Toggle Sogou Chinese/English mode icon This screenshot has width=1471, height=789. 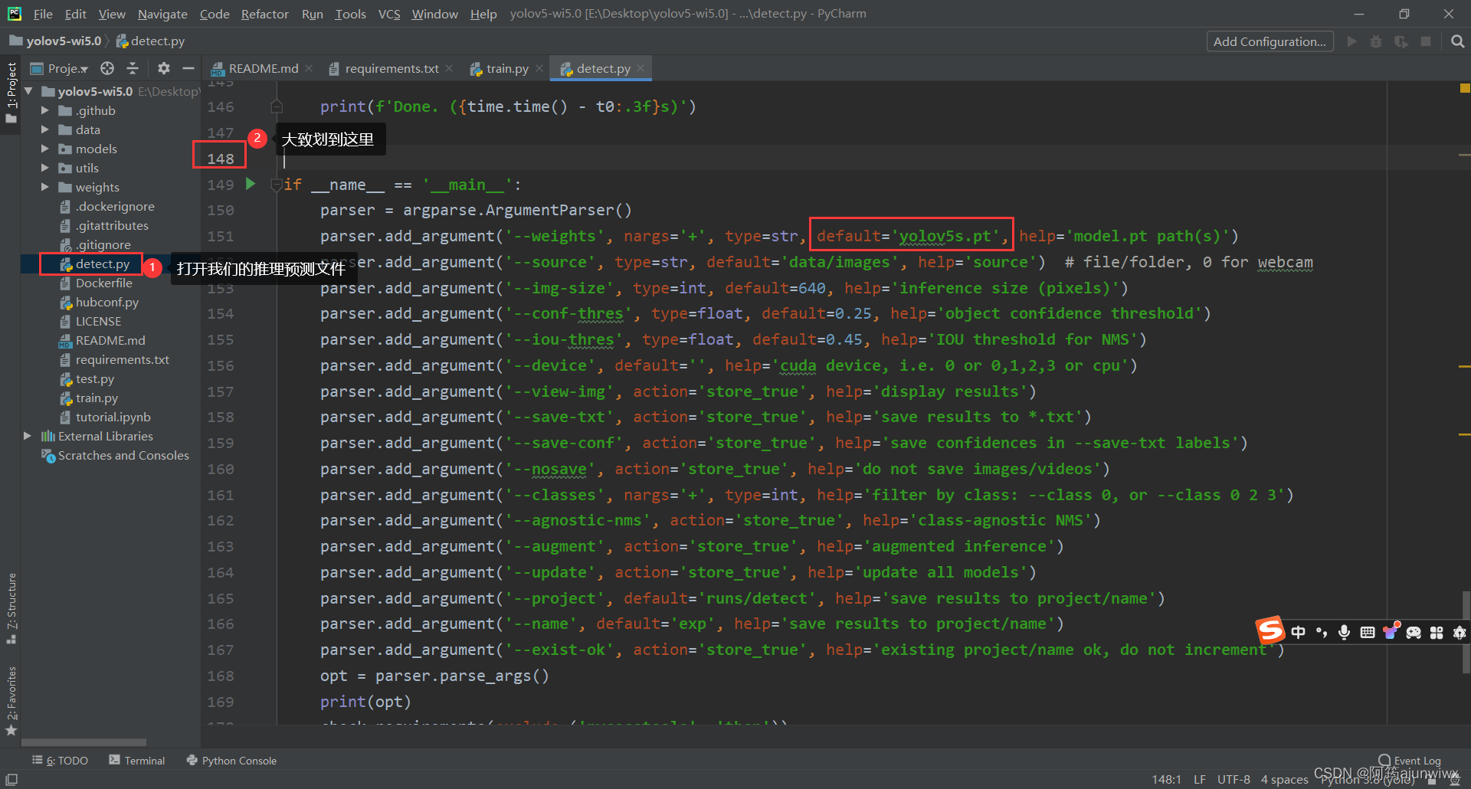[x=1298, y=632]
